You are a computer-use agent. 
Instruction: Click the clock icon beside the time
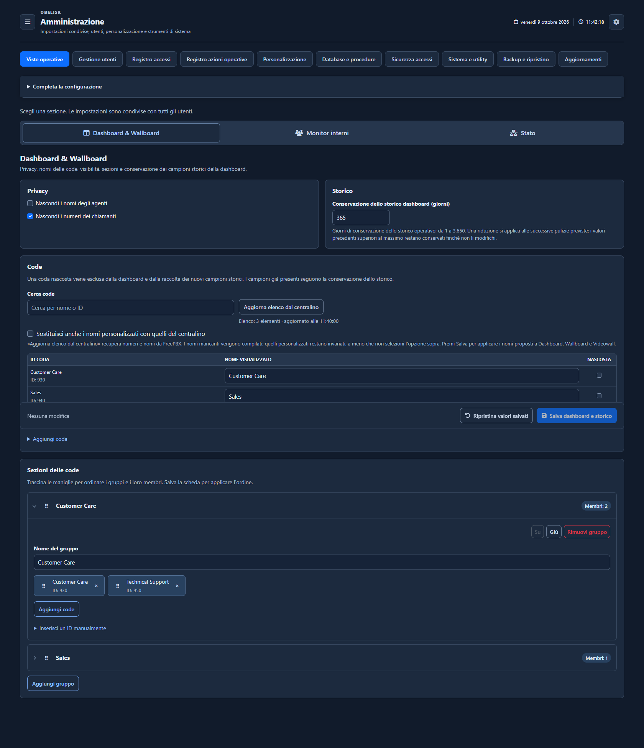pyautogui.click(x=581, y=22)
